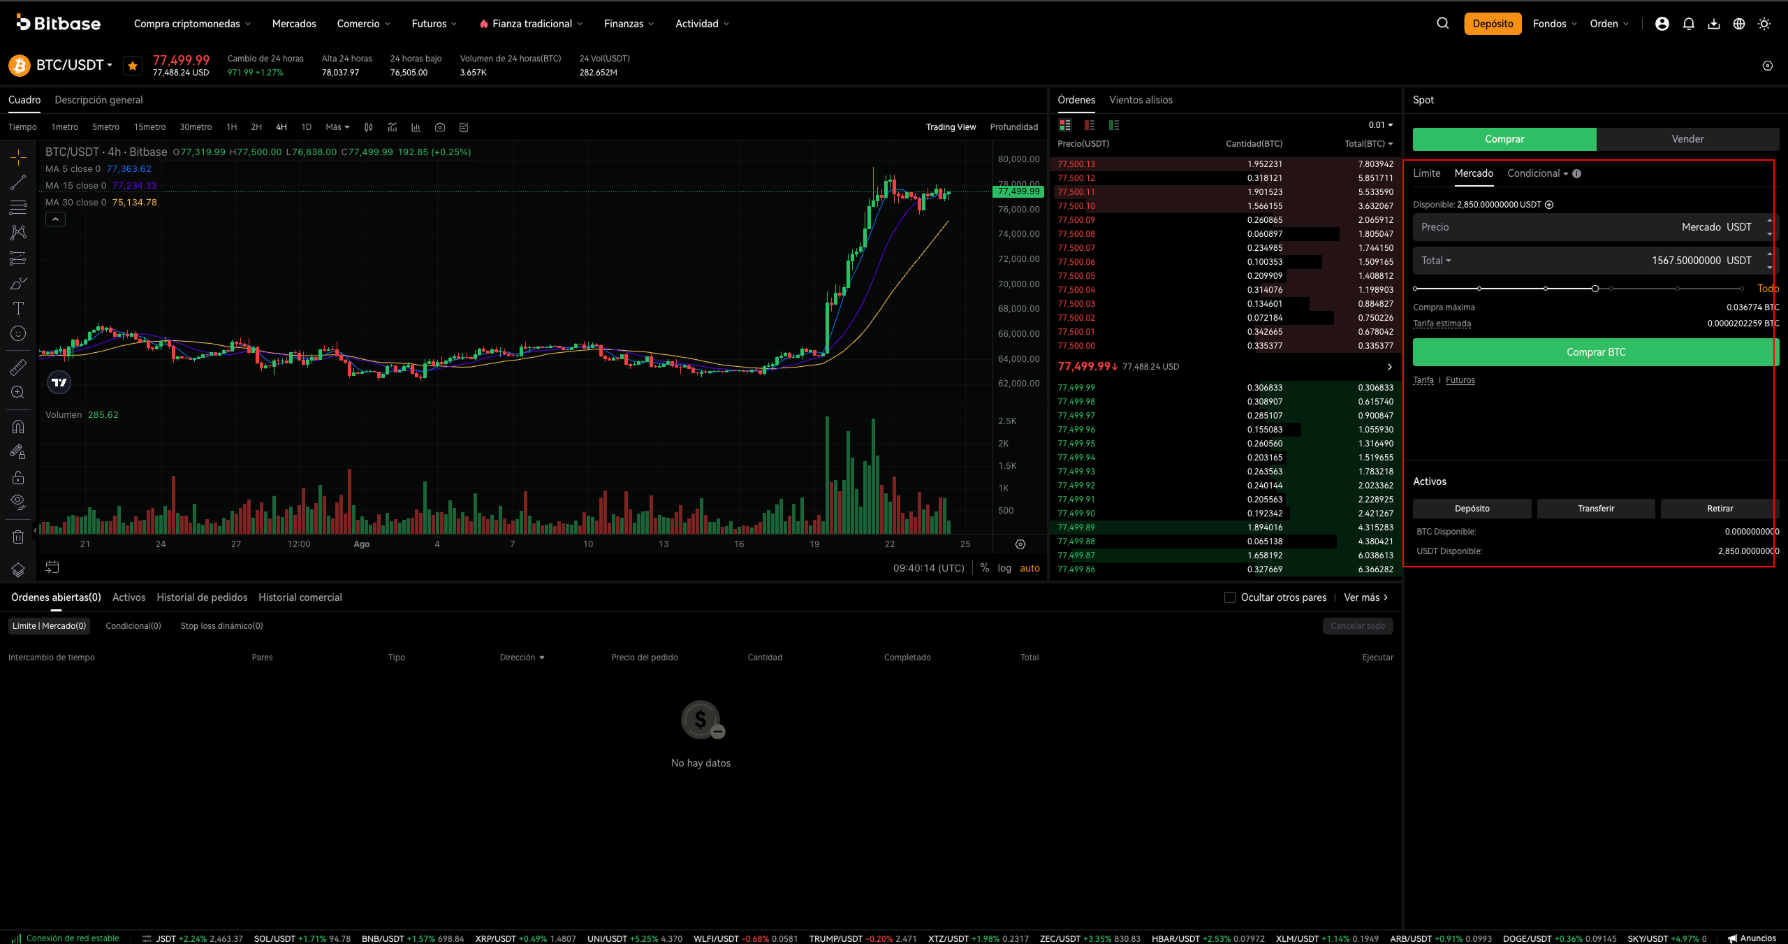Select the brush drawing tool
The width and height of the screenshot is (1788, 944).
coord(18,283)
